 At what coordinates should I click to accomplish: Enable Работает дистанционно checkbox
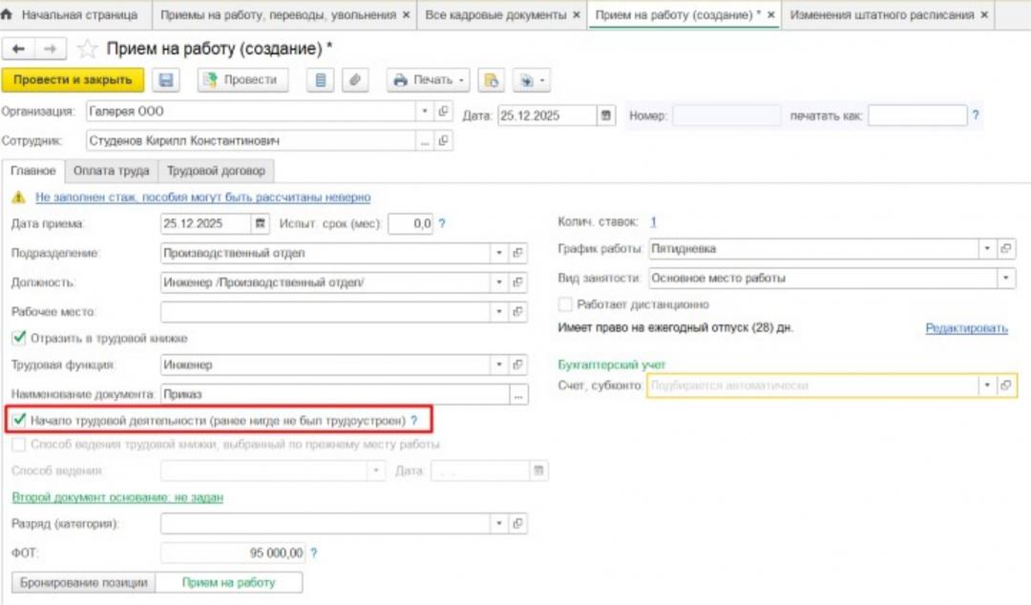pyautogui.click(x=565, y=304)
